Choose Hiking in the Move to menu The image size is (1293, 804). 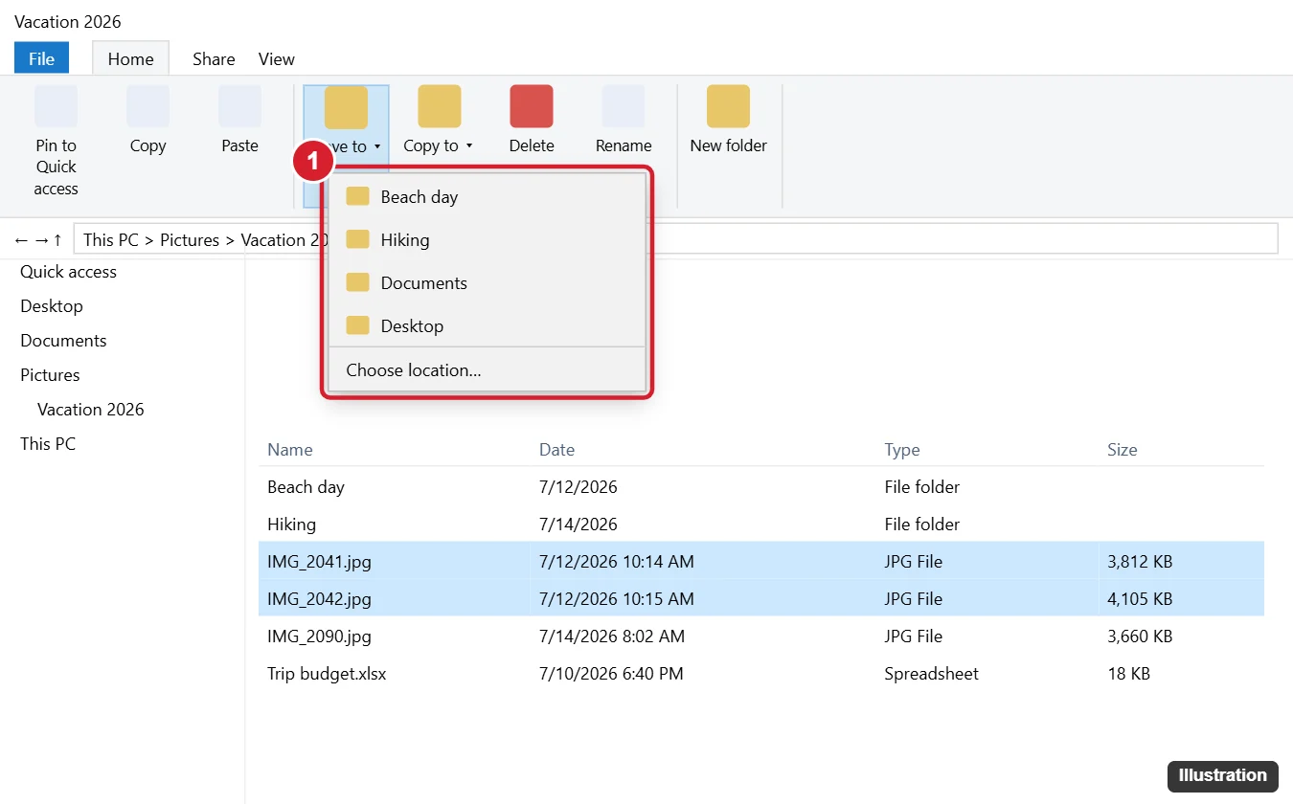pyautogui.click(x=488, y=239)
